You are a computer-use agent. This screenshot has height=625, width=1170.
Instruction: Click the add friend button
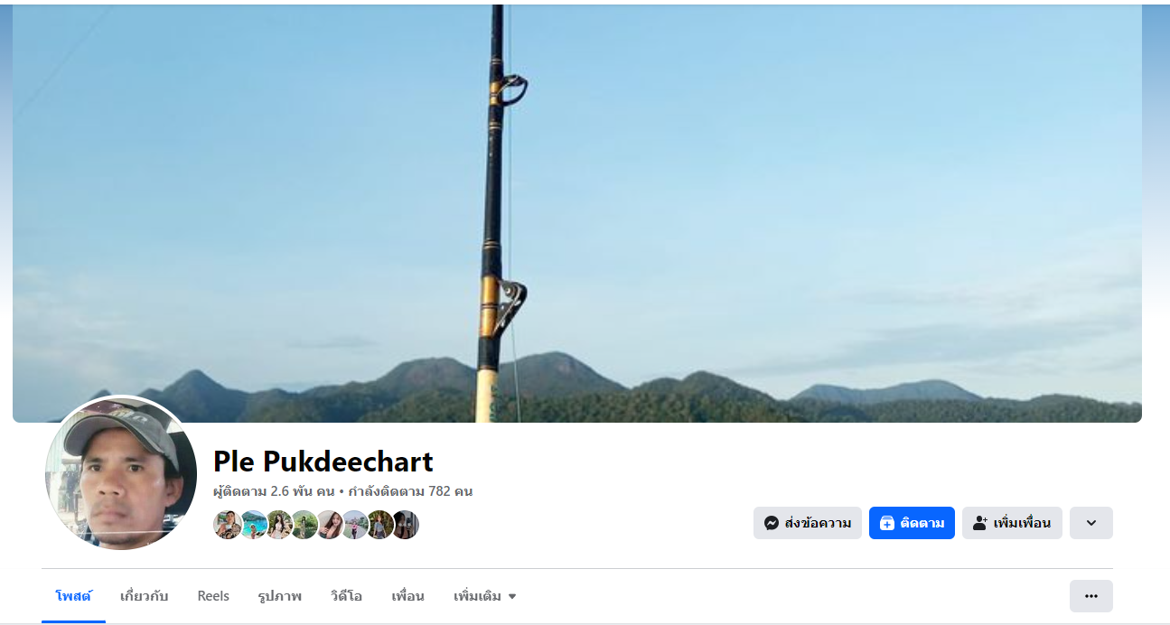[1012, 523]
